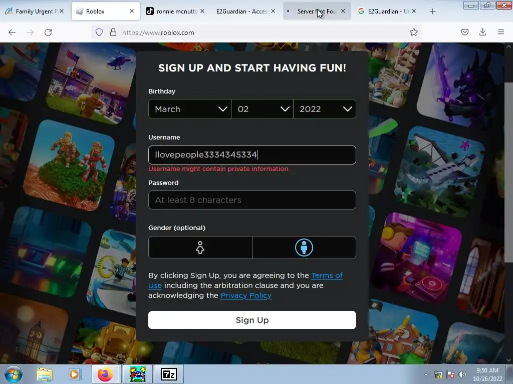The height and width of the screenshot is (384, 513).
Task: Open the Terms of Use link
Action: click(327, 275)
